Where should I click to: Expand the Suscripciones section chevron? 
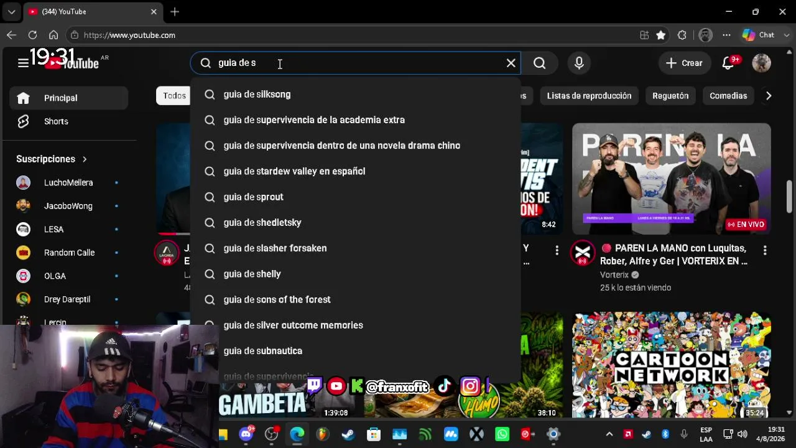point(85,159)
